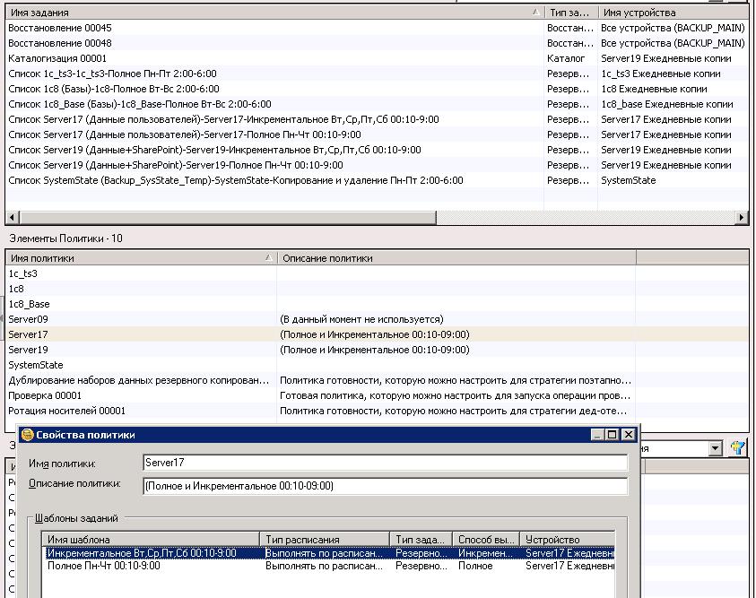
Task: Select Server19 Полное Пн-Чт job row
Action: tap(176, 165)
